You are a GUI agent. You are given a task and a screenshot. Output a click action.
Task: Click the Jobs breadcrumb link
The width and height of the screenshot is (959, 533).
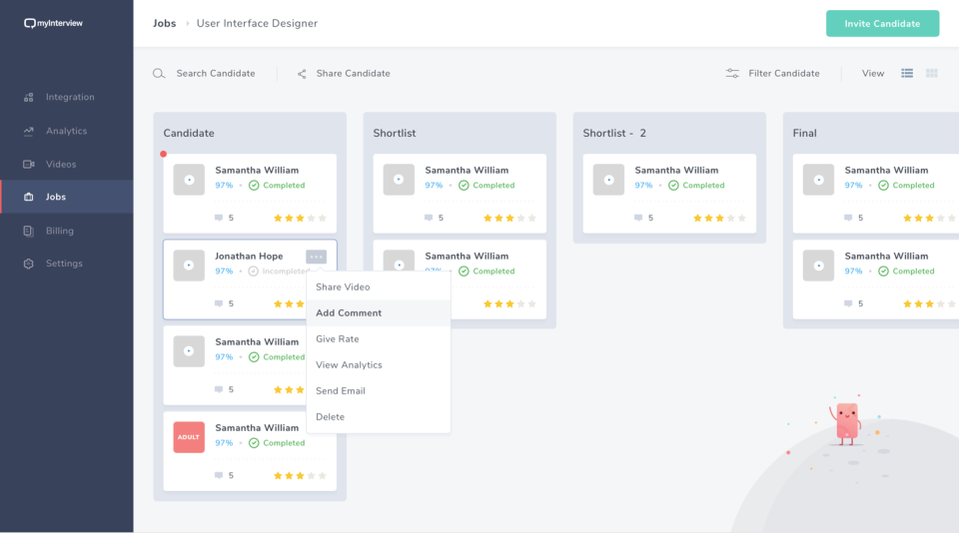coord(164,24)
